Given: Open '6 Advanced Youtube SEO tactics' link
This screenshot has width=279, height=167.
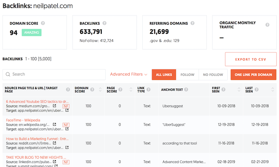Looking at the screenshot, I should pos(37,101).
